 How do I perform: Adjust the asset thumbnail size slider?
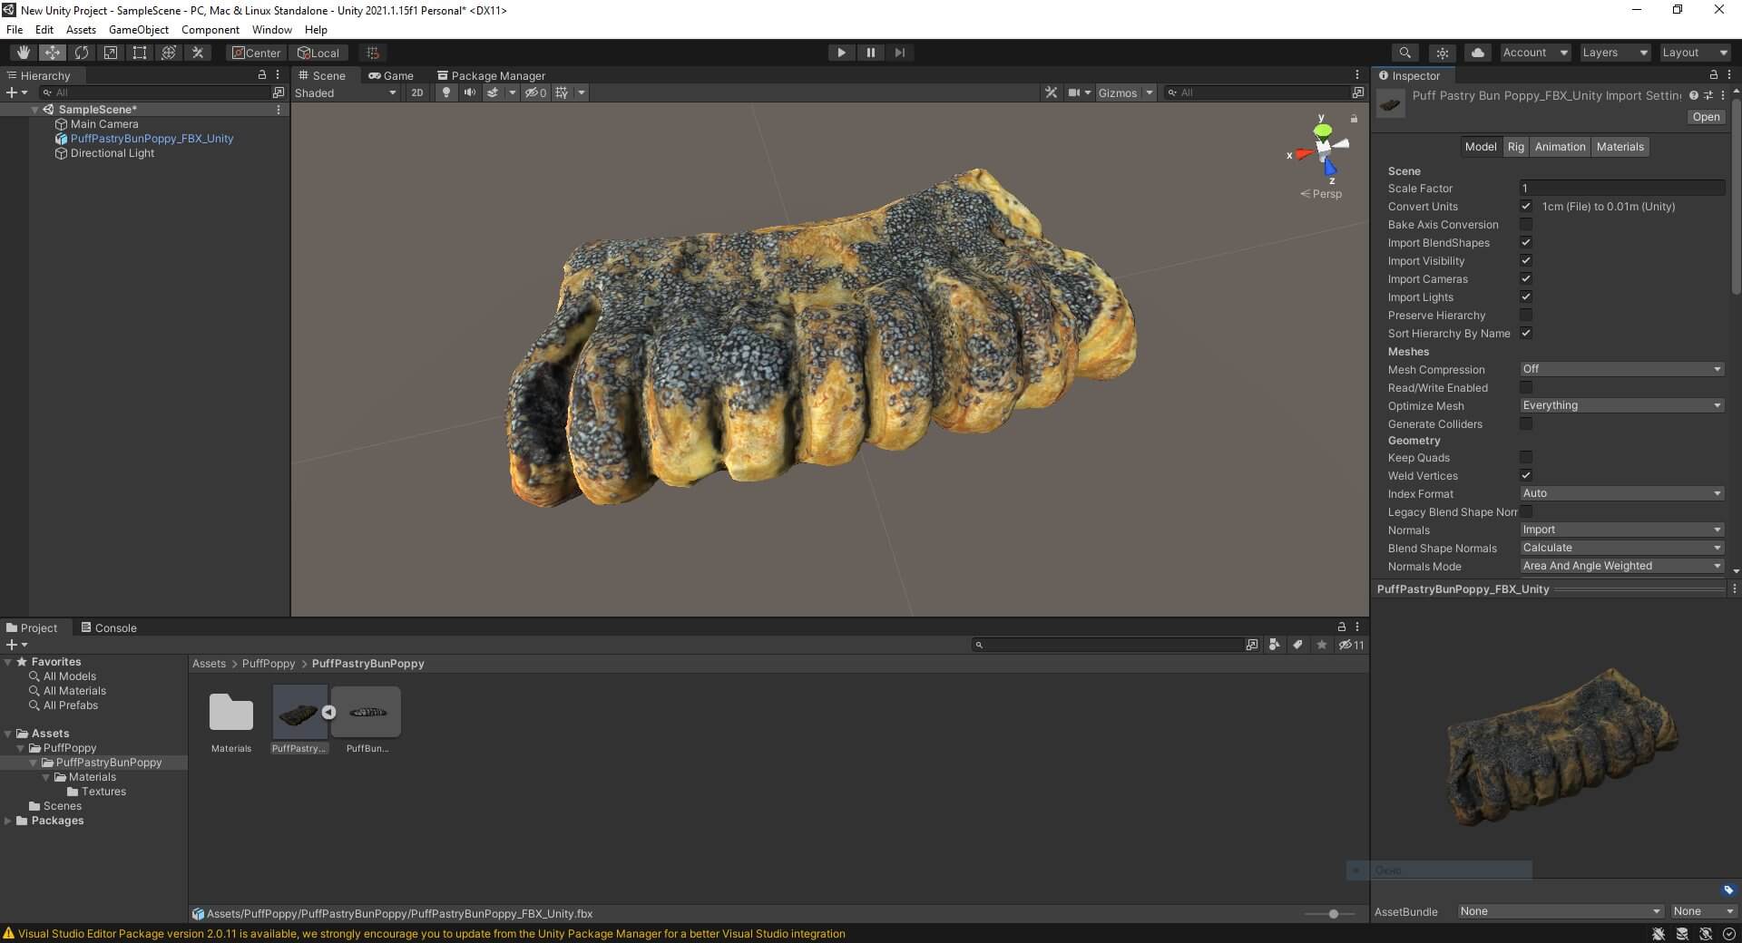[x=1333, y=914]
